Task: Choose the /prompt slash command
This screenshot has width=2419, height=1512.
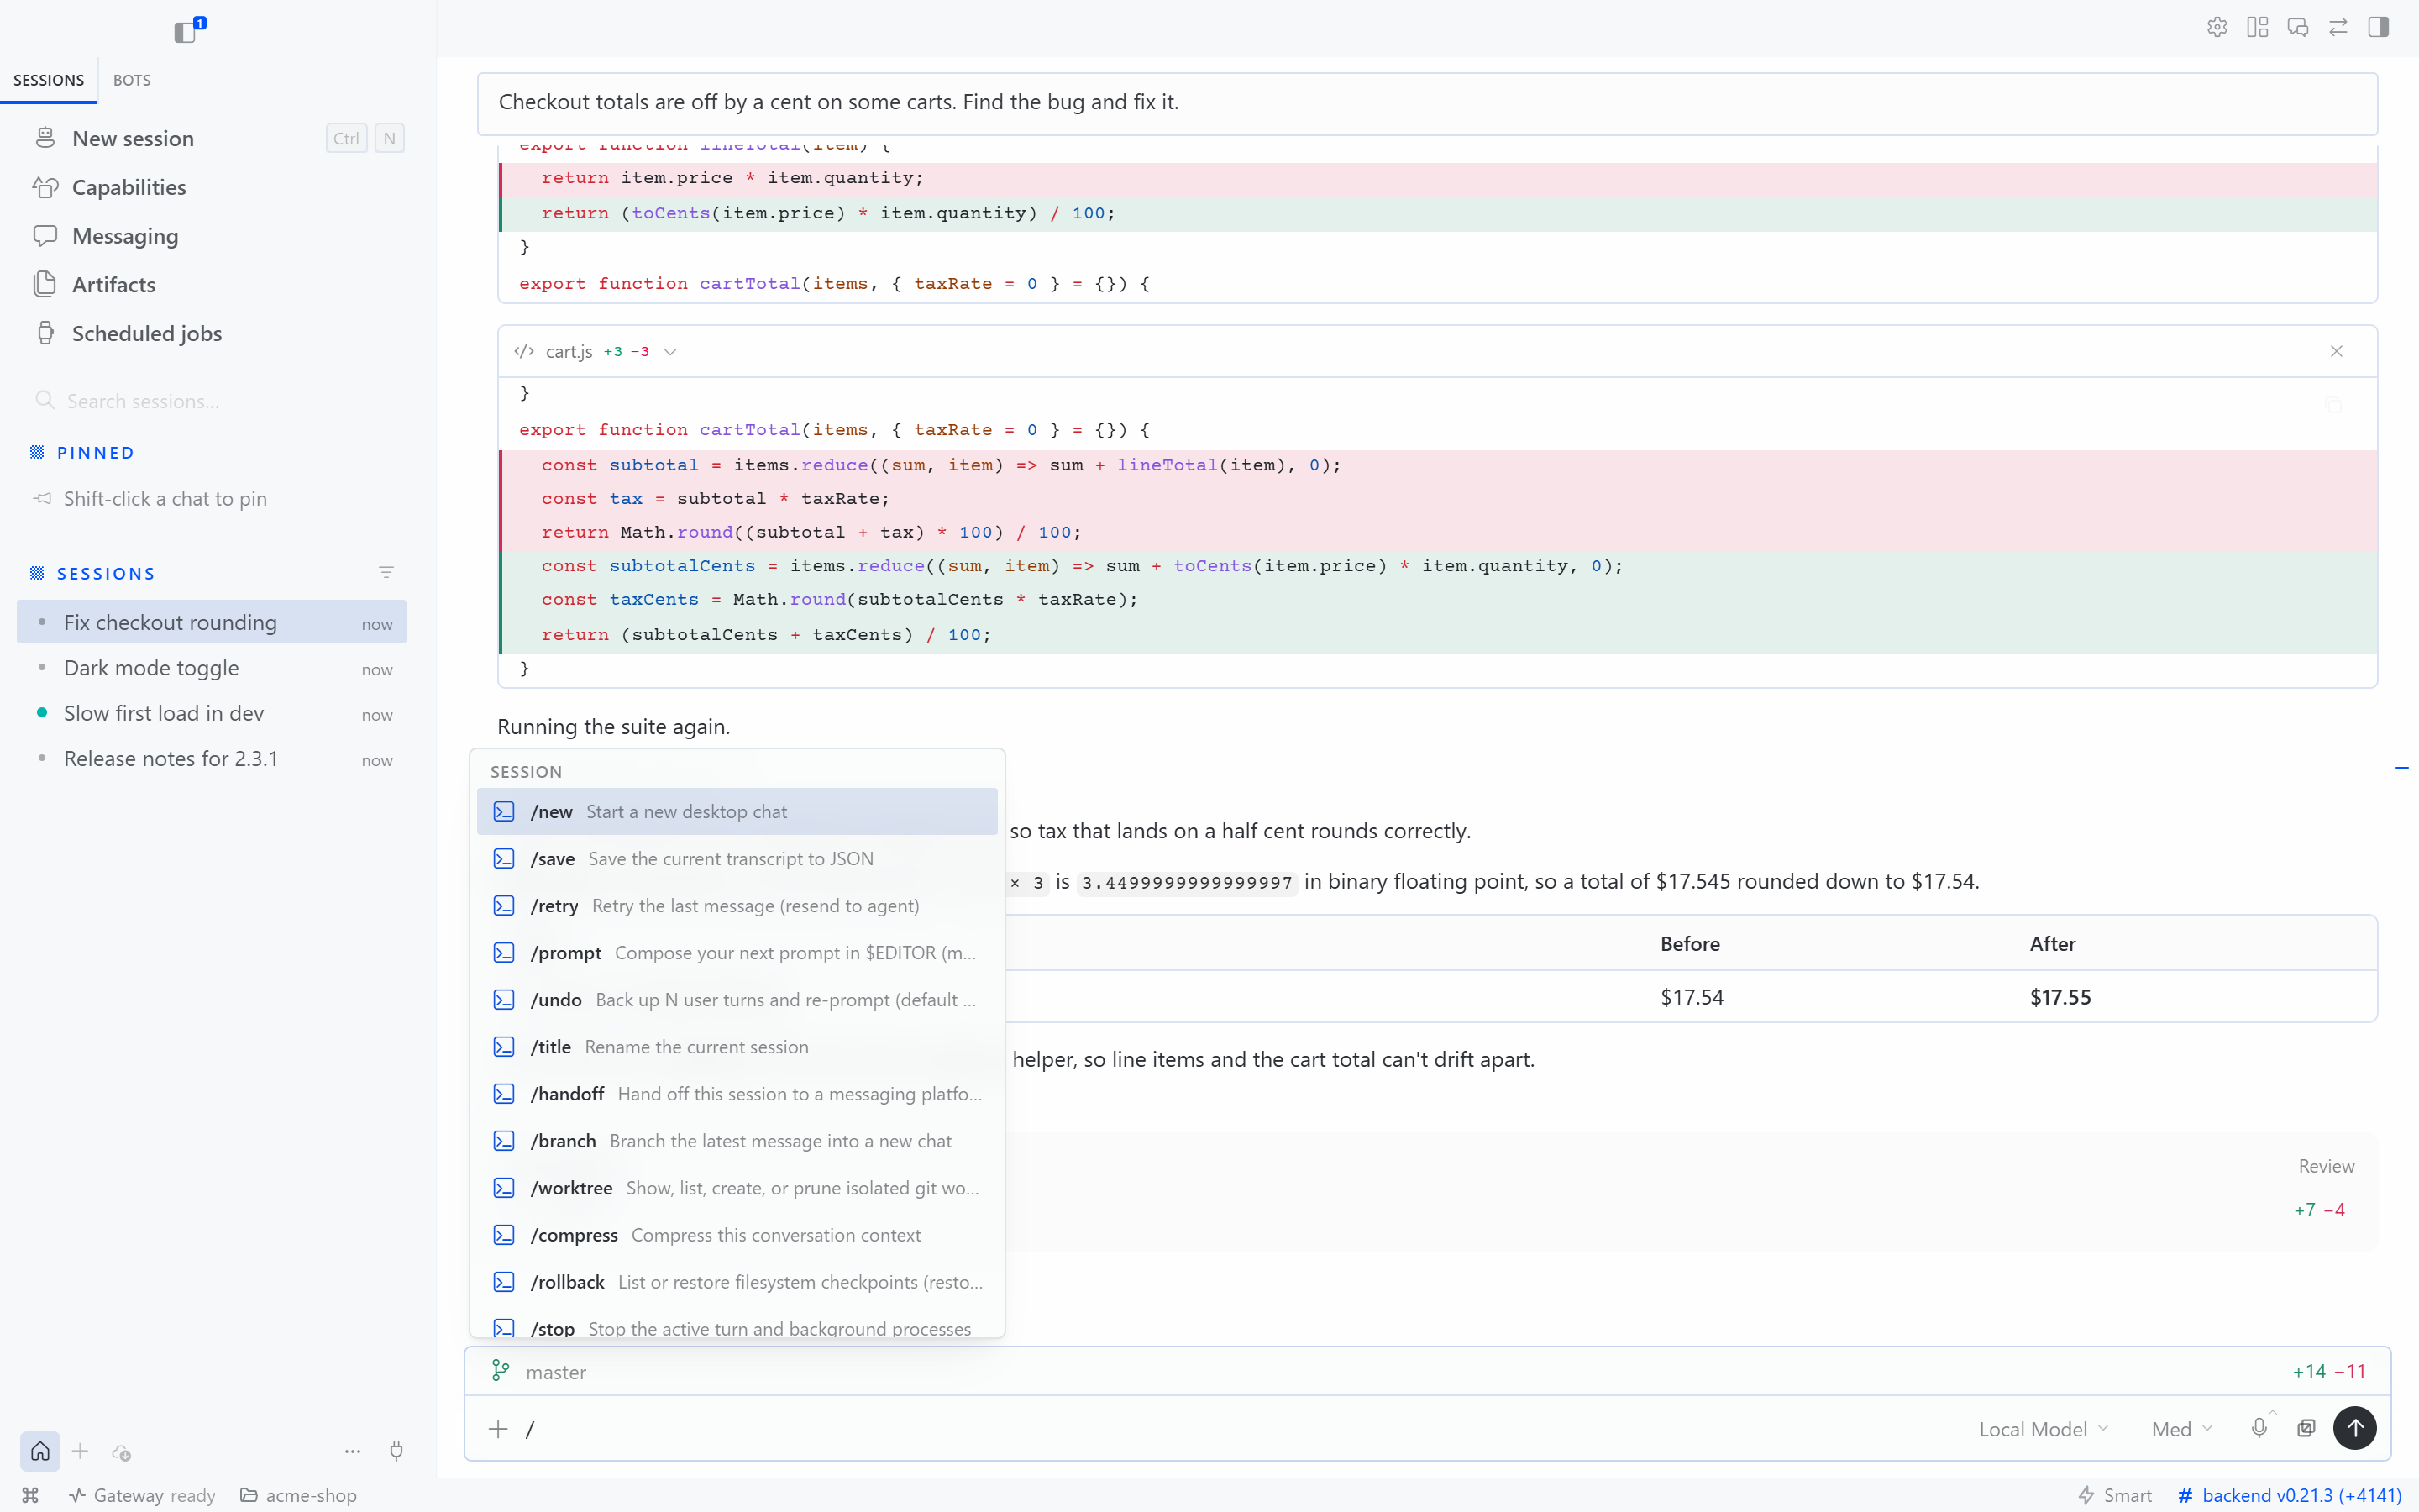Action: 737,953
